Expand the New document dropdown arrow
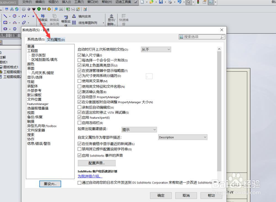276x202 pixels. [x=147, y=2]
